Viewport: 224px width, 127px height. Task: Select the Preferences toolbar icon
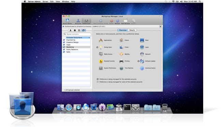86,21
